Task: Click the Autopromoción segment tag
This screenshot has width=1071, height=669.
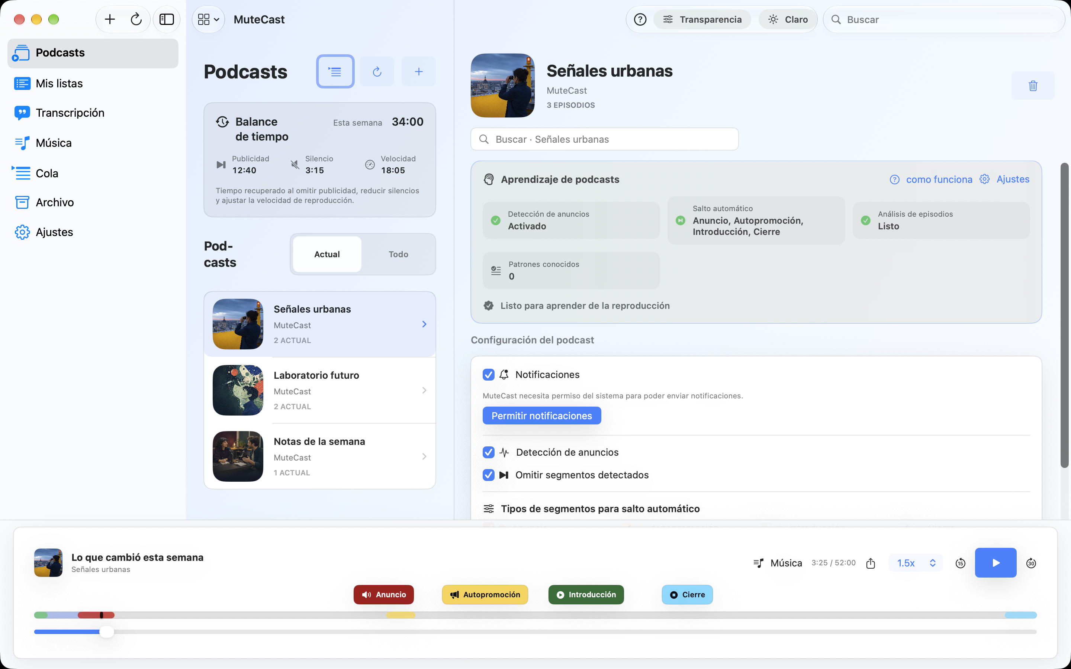Action: point(485,595)
